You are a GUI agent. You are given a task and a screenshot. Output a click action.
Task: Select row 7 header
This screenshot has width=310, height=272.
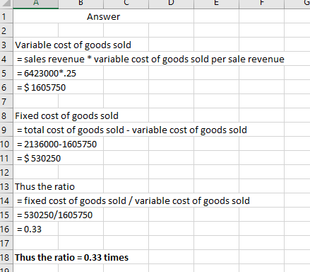click(6, 101)
